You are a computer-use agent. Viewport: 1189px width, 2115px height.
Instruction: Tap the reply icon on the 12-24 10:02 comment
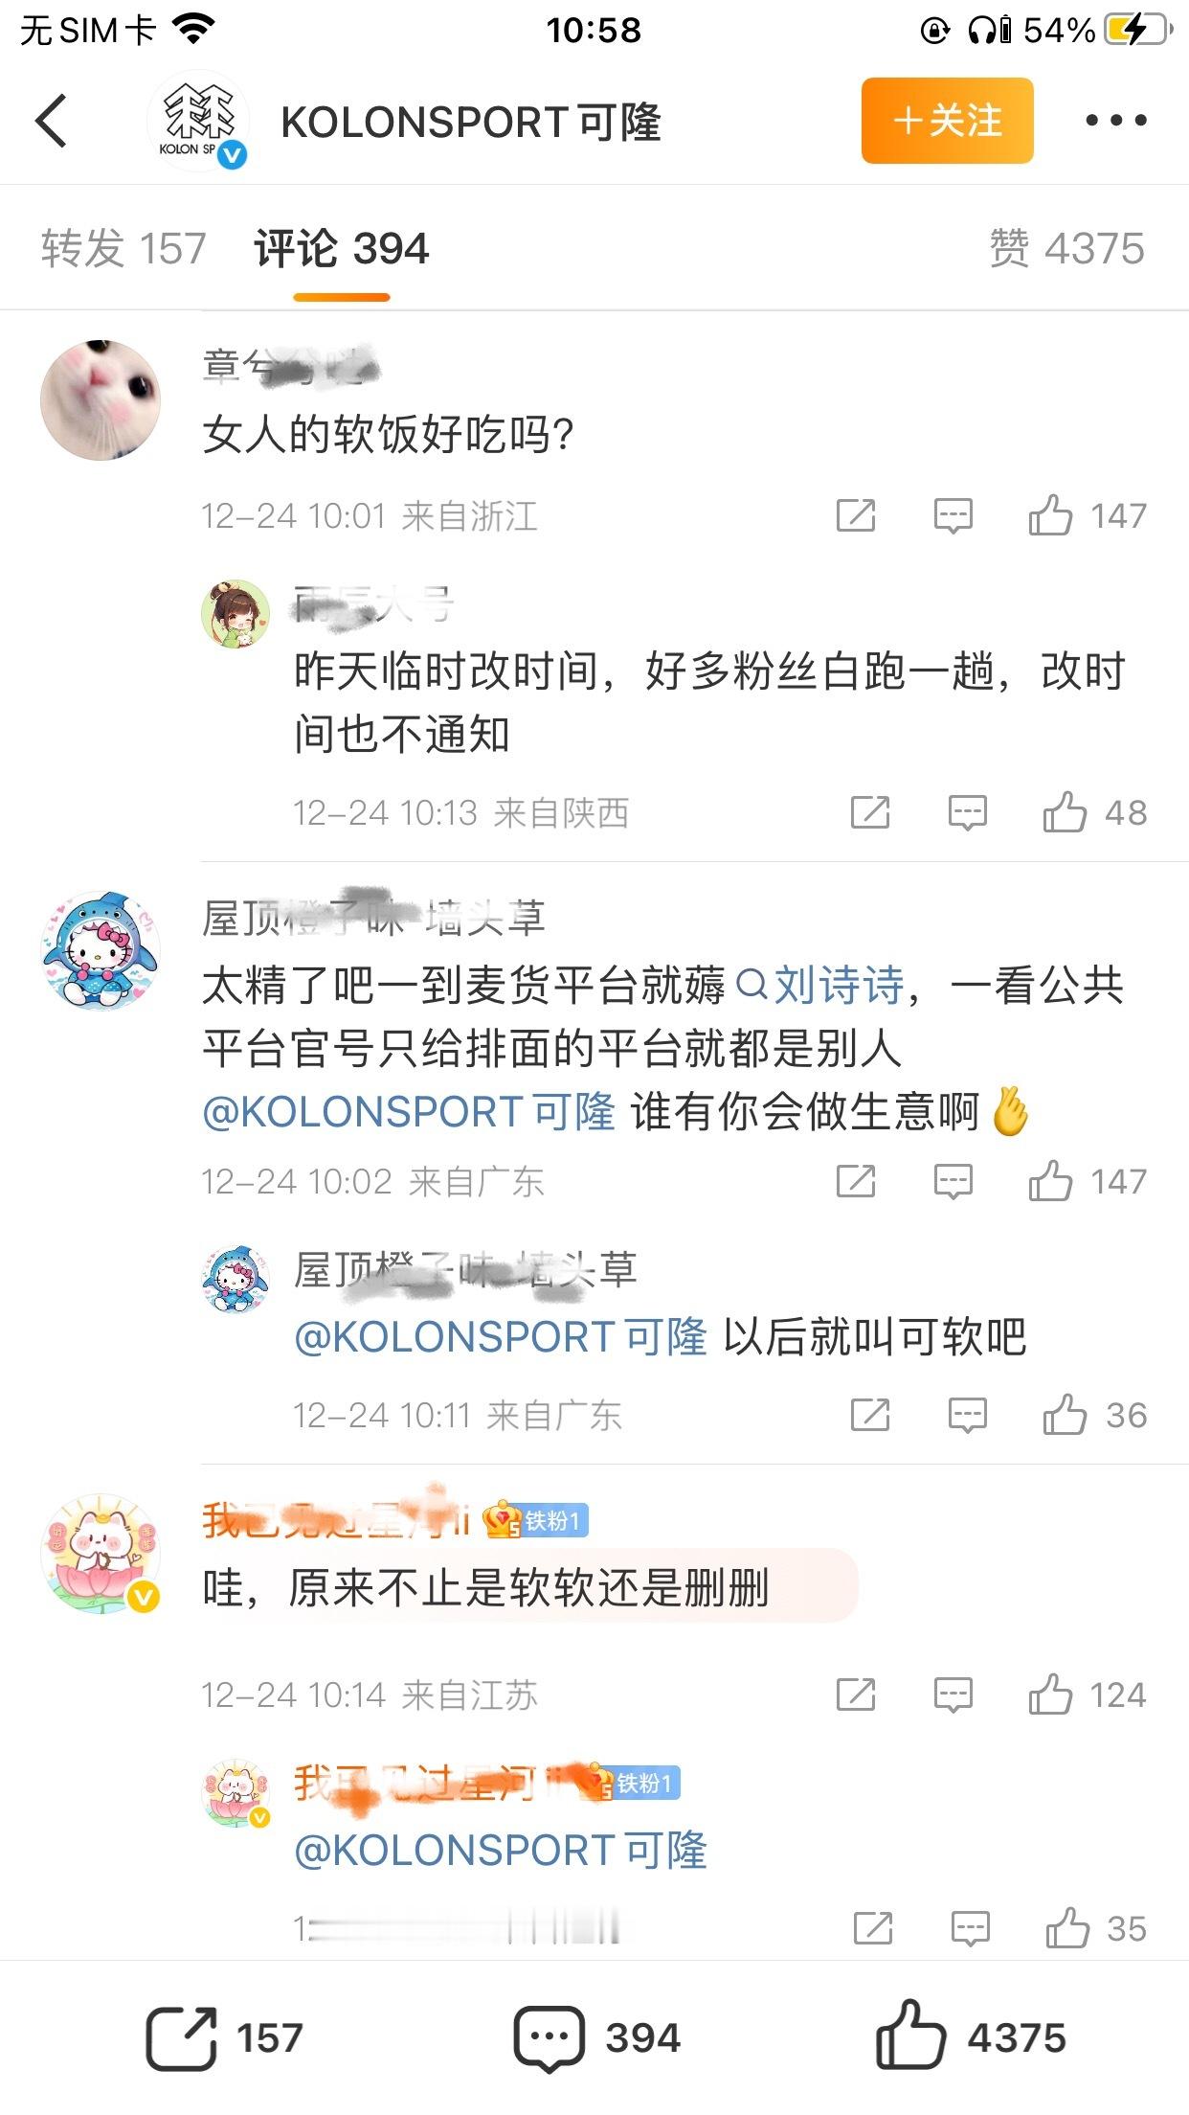[x=953, y=1181]
